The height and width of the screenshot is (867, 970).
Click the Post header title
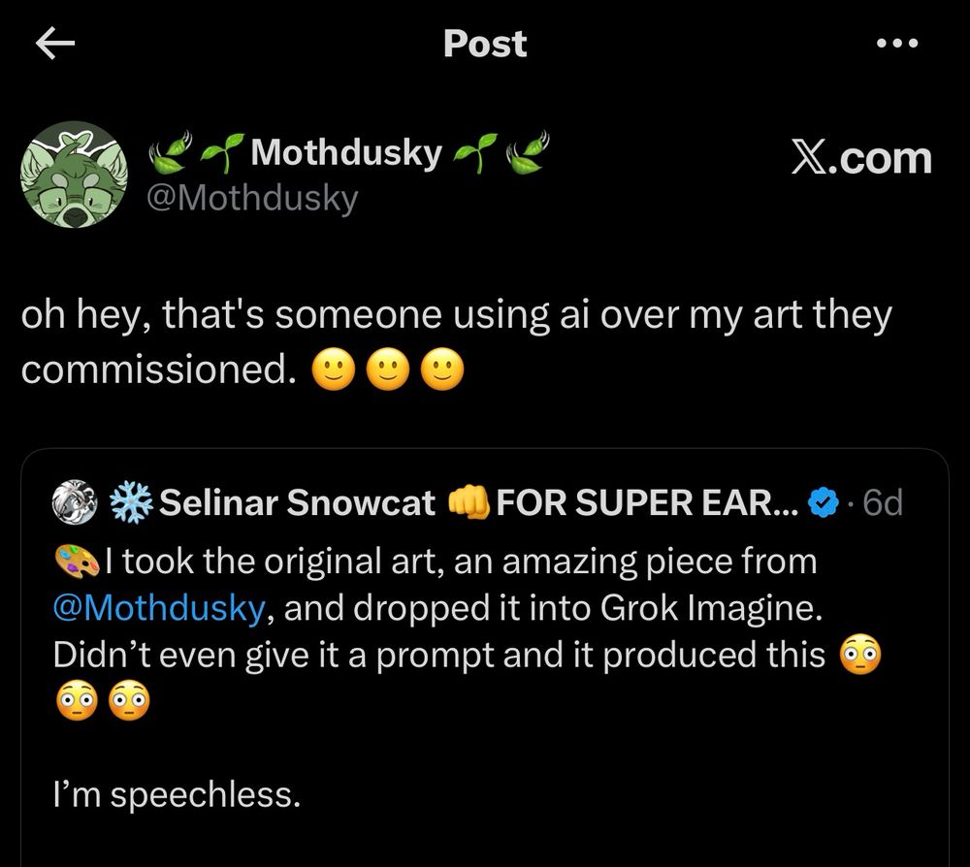[485, 44]
